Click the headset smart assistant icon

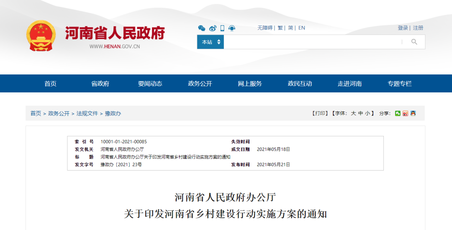(x=232, y=28)
